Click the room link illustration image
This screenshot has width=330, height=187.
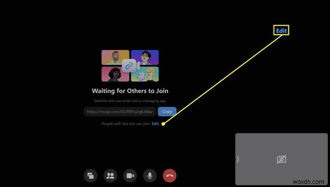[x=130, y=66]
